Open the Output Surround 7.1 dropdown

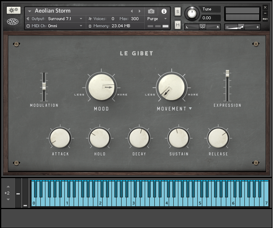click(x=81, y=19)
